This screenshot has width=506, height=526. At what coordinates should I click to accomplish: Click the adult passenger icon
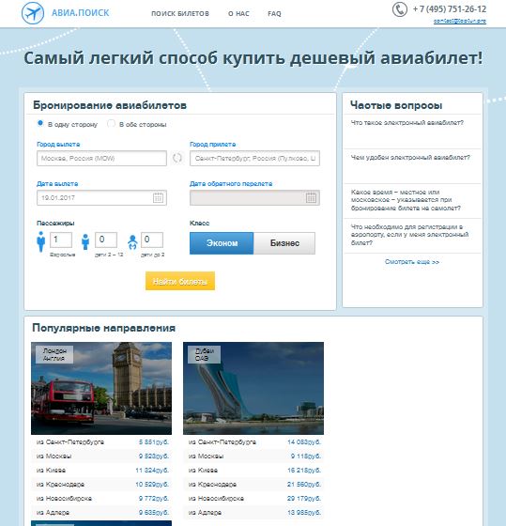(x=41, y=241)
